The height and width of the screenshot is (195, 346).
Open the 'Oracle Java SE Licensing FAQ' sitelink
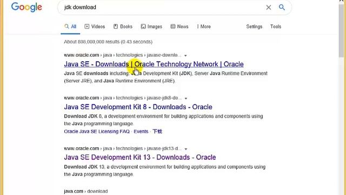point(97,132)
